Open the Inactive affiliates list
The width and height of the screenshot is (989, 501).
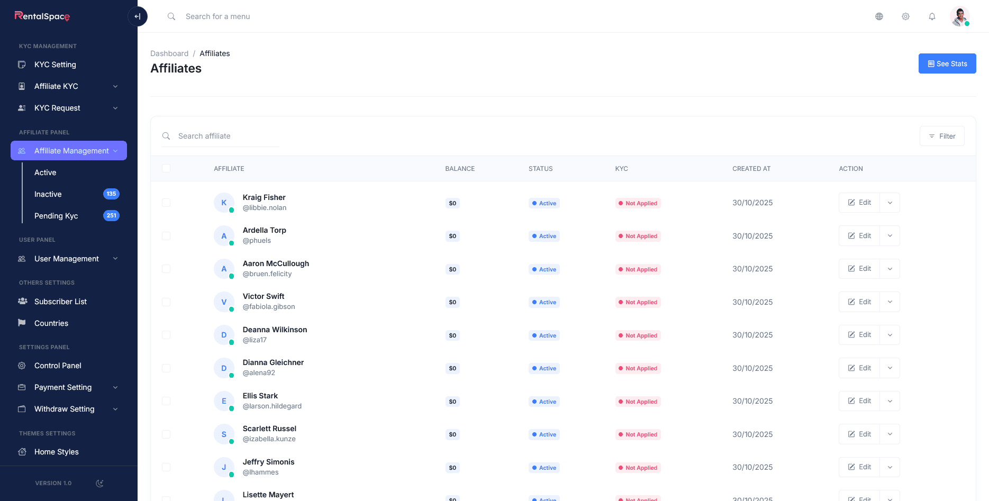click(48, 194)
